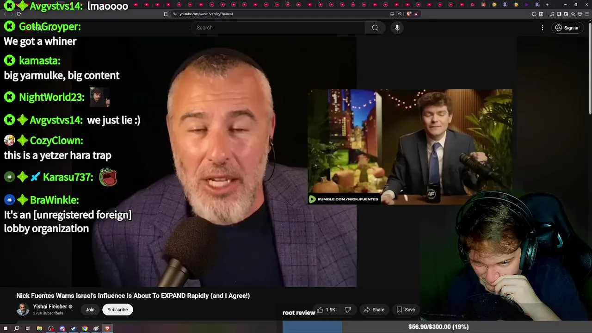Open the browser extensions puzzle icon

click(534, 14)
